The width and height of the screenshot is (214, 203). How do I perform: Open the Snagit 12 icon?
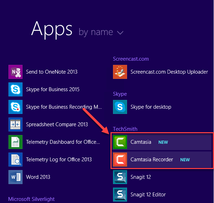[120, 177]
